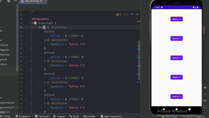Collapse fold marker at line 46
The image size is (209, 118).
click(31, 104)
